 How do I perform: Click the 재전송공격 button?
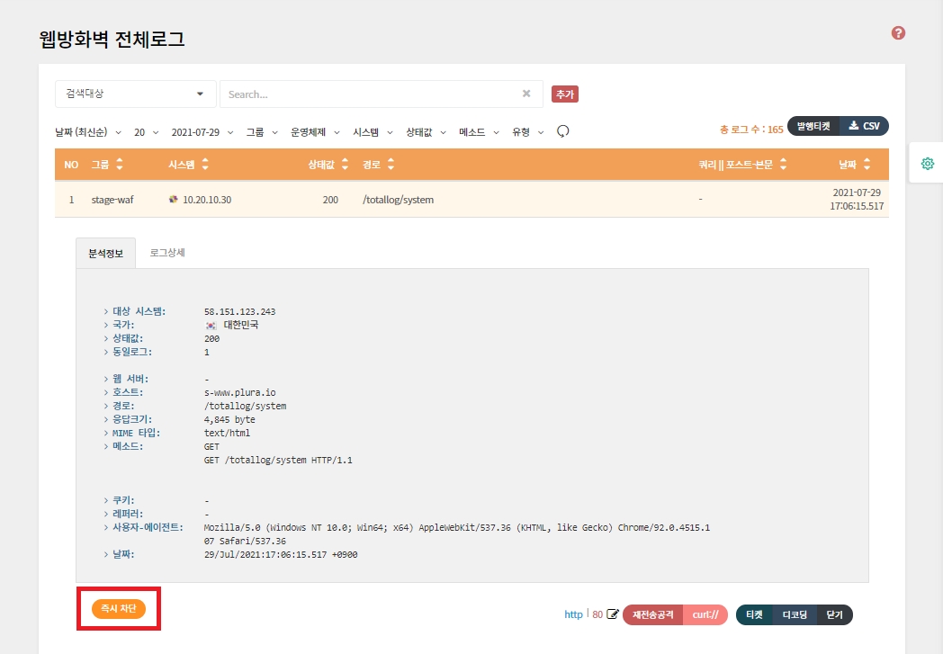[x=653, y=614]
